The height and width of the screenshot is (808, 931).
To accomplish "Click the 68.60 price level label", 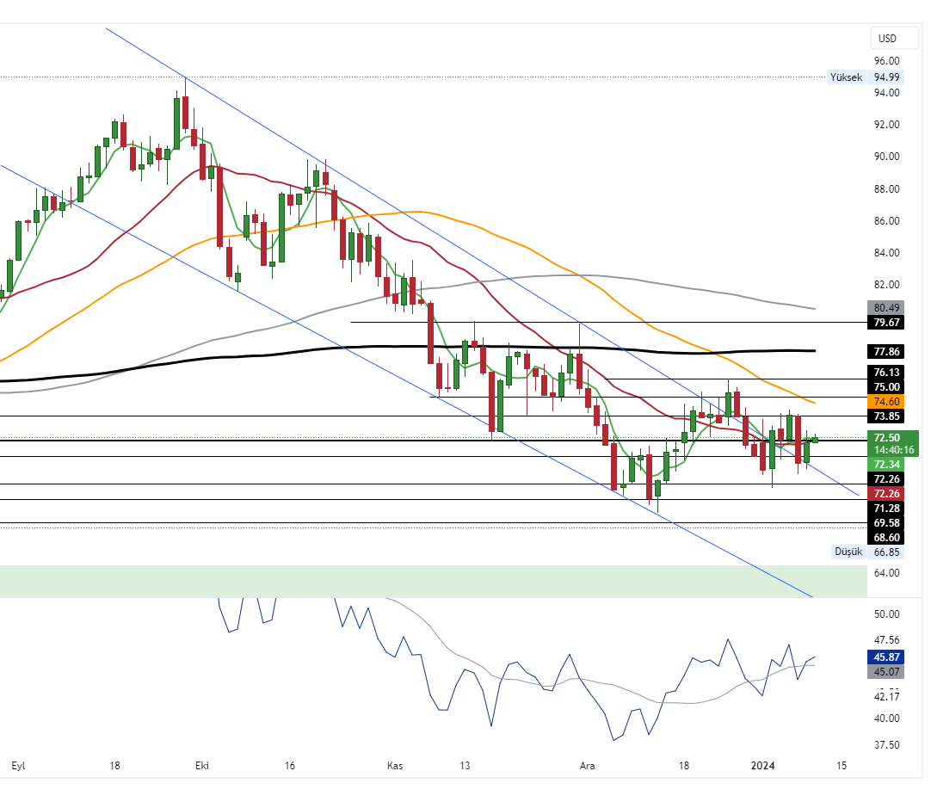I will (x=886, y=537).
